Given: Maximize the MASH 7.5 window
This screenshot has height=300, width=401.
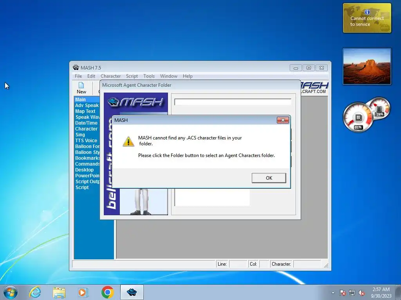Looking at the screenshot, I should coord(309,68).
